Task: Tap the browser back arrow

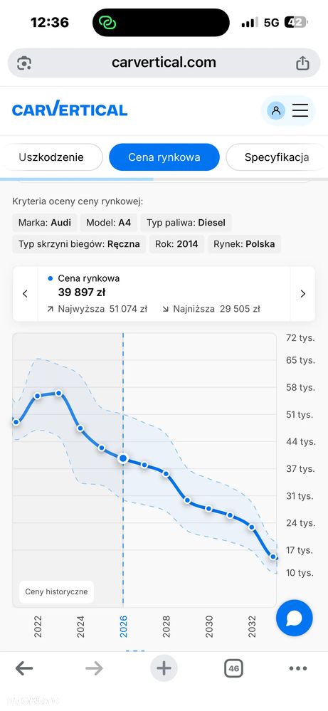Action: point(24,668)
